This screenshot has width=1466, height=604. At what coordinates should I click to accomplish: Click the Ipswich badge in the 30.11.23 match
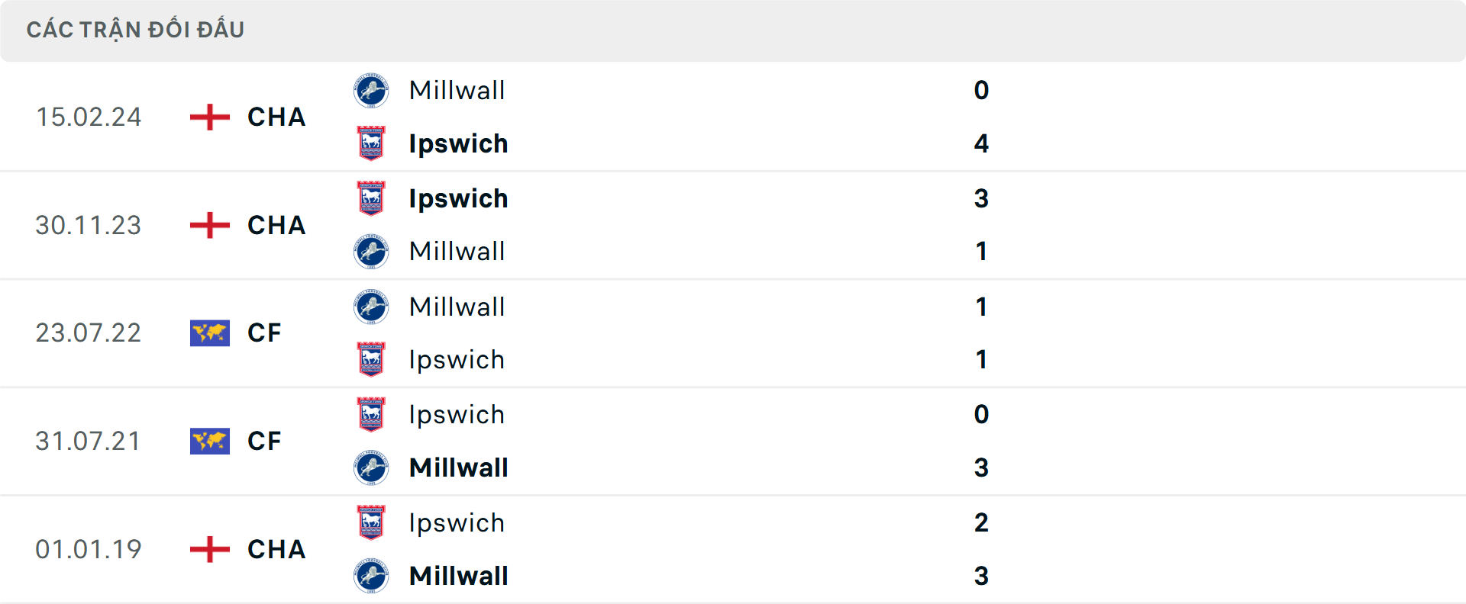(x=371, y=198)
